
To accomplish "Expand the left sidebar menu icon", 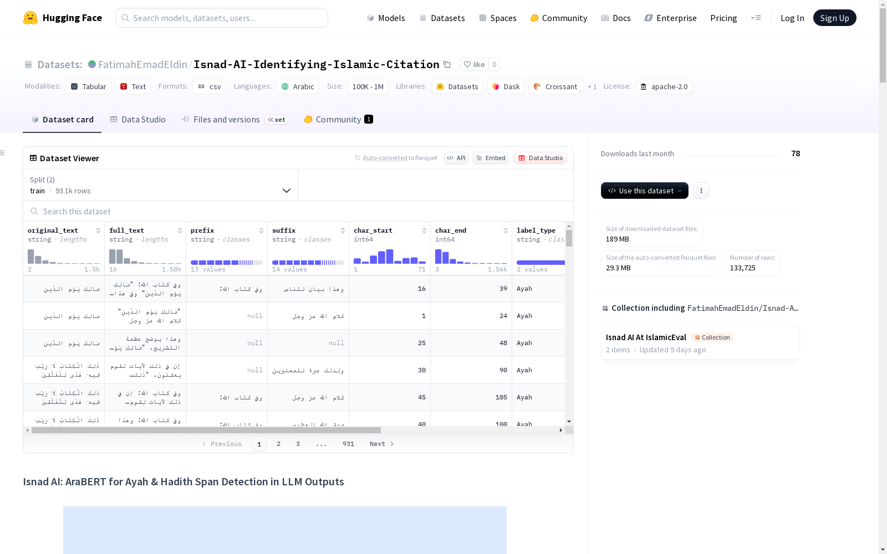I will (x=3, y=153).
